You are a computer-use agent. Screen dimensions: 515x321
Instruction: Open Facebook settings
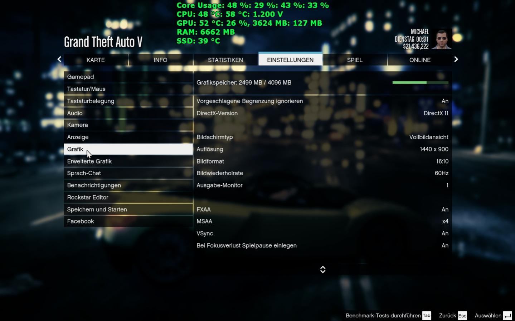point(128,221)
